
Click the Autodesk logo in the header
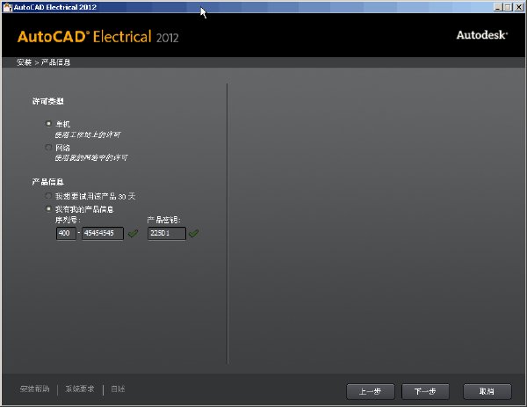(482, 35)
